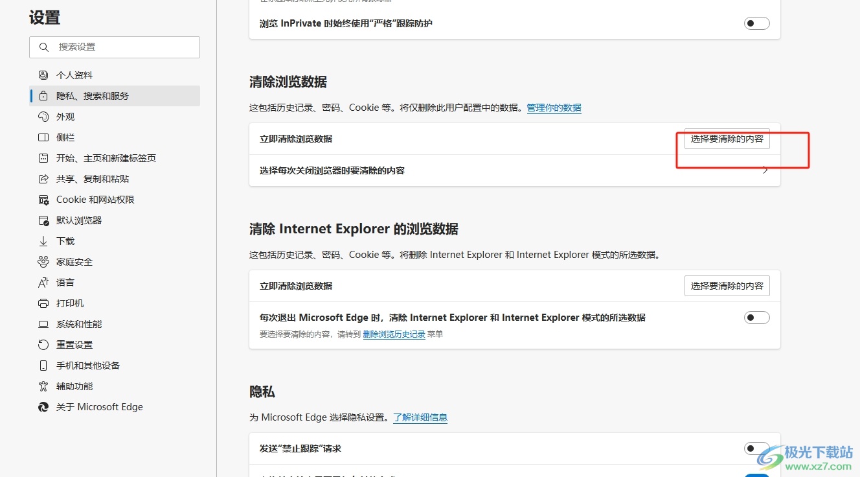Select 隐私、搜索和服务 in sidebar
The height and width of the screenshot is (477, 860).
coord(115,96)
